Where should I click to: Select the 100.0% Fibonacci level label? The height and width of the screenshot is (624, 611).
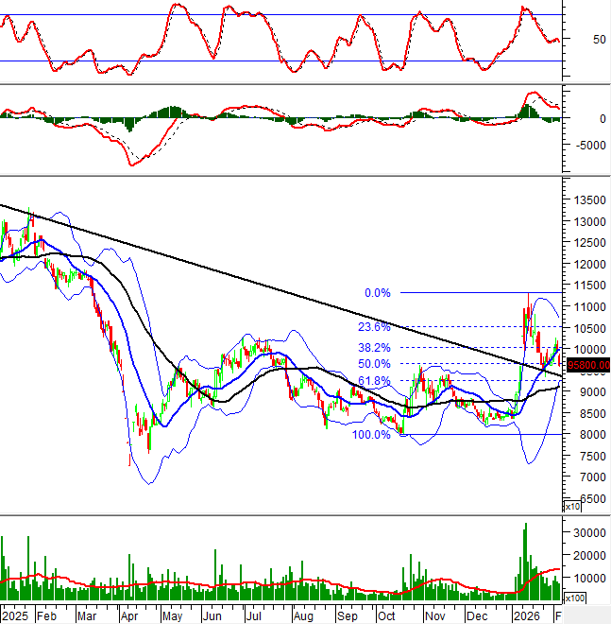pyautogui.click(x=371, y=435)
